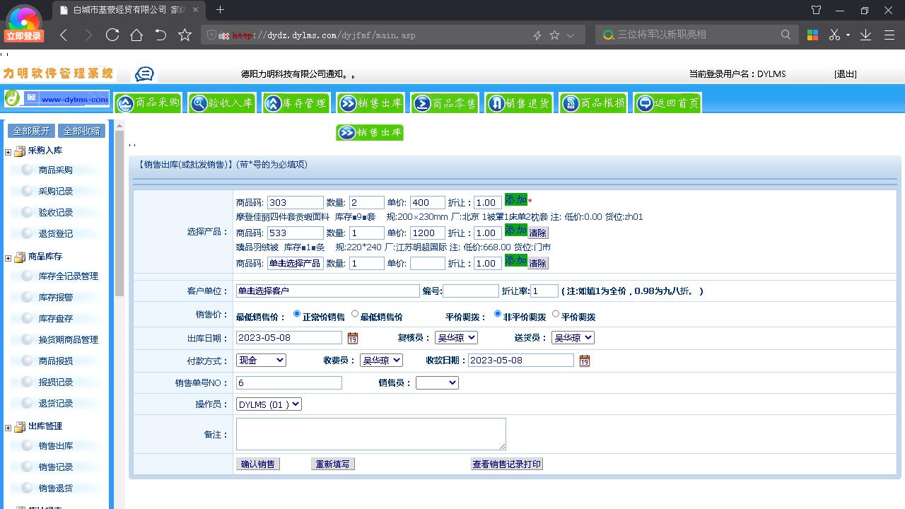Open the 商品零售 retail module icon
This screenshot has width=905, height=509.
click(445, 102)
